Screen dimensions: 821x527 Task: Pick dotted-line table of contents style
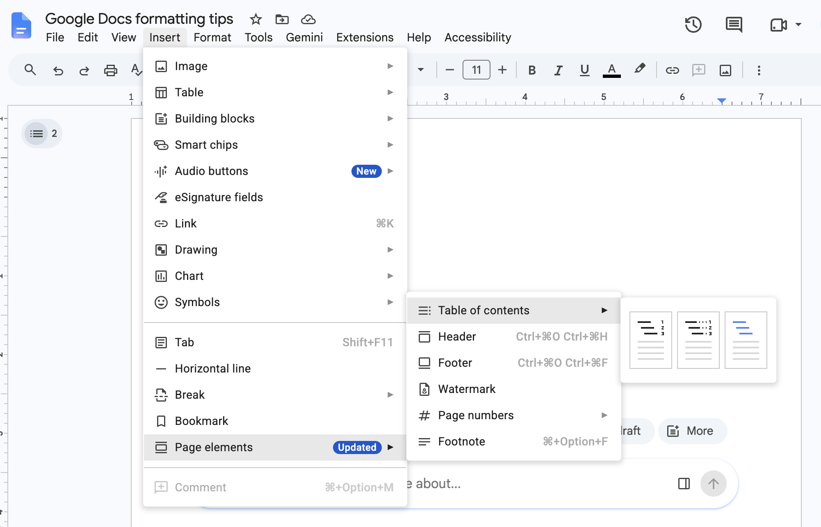coord(698,340)
